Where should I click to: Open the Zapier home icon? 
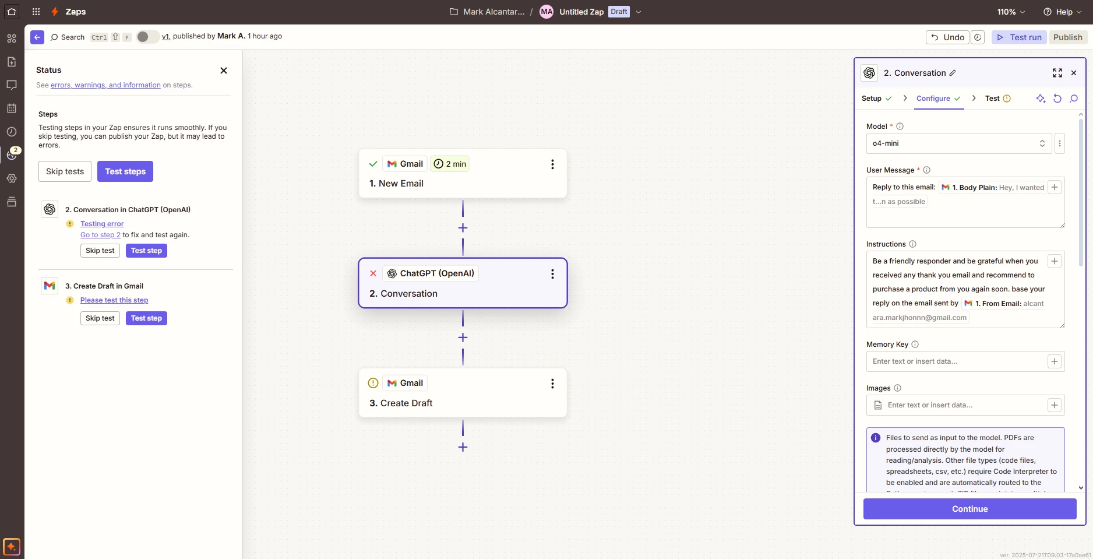(12, 12)
